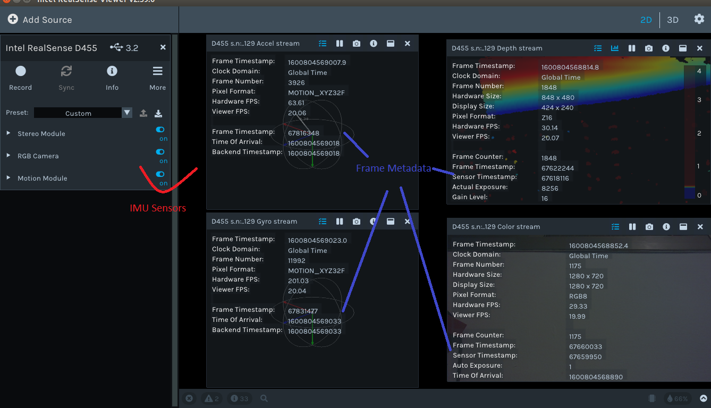Viewport: 711px width, 408px height.
Task: Switch off the Motion Module
Action: pyautogui.click(x=160, y=174)
